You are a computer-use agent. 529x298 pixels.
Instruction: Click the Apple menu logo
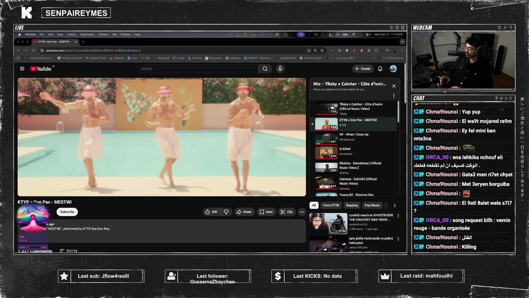[20, 34]
